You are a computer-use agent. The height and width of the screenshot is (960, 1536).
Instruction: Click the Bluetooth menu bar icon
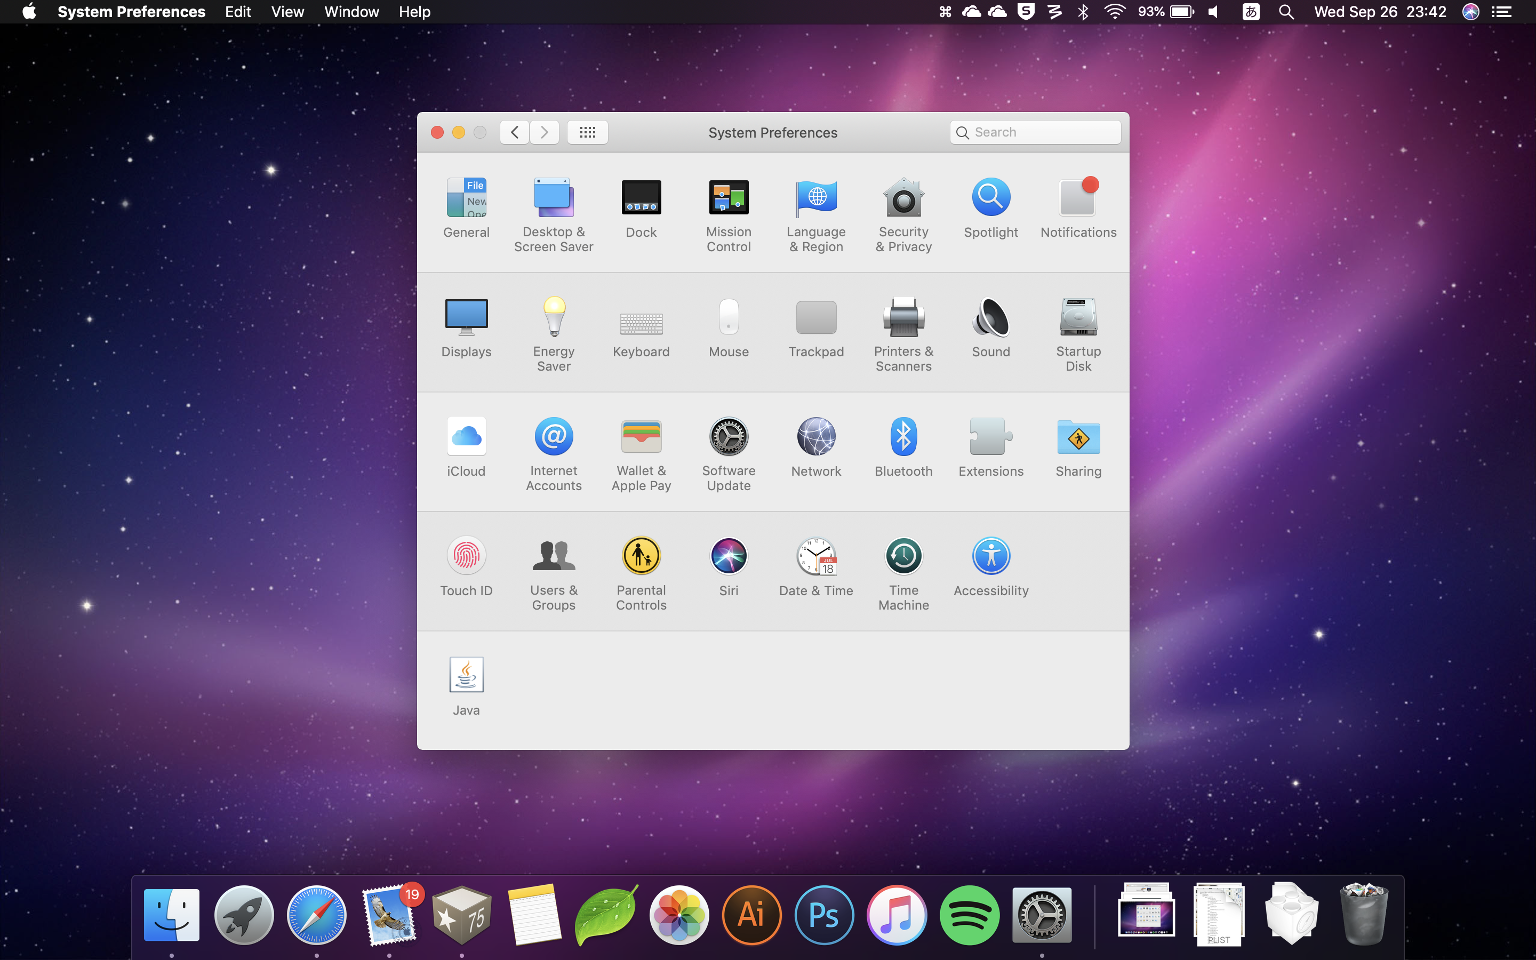(1083, 11)
